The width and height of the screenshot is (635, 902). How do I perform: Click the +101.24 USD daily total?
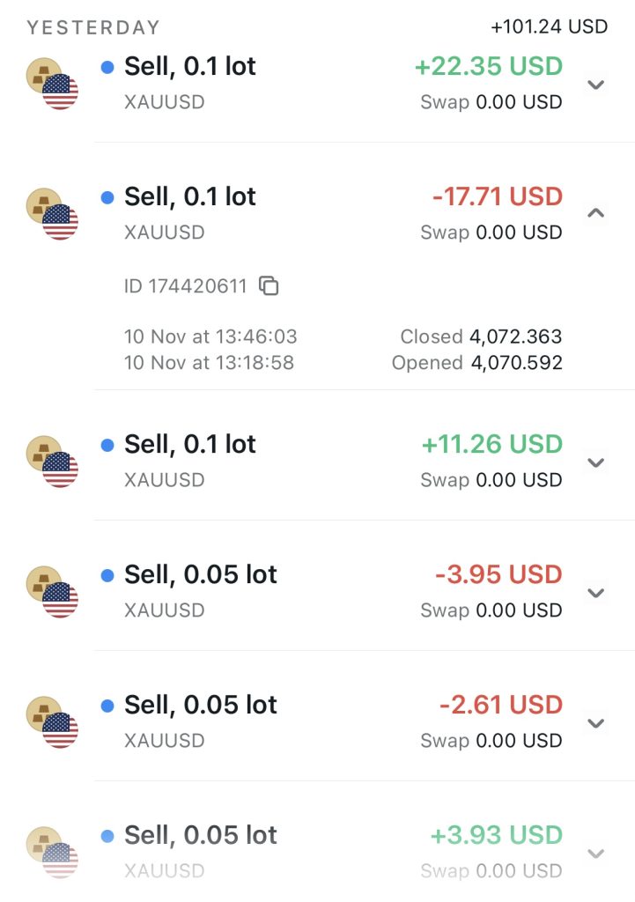point(550,26)
